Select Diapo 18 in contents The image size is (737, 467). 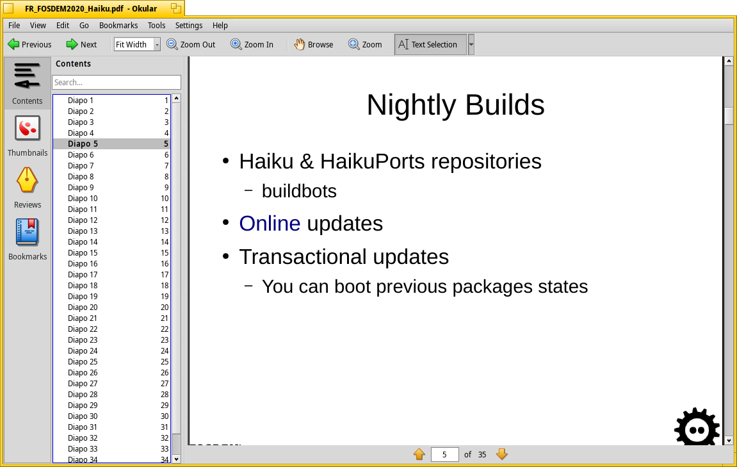coord(111,286)
